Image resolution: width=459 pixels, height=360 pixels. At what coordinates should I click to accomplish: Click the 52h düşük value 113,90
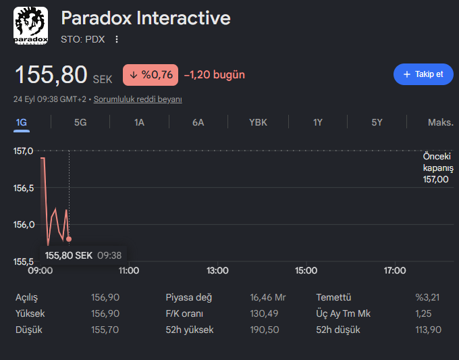(x=428, y=330)
